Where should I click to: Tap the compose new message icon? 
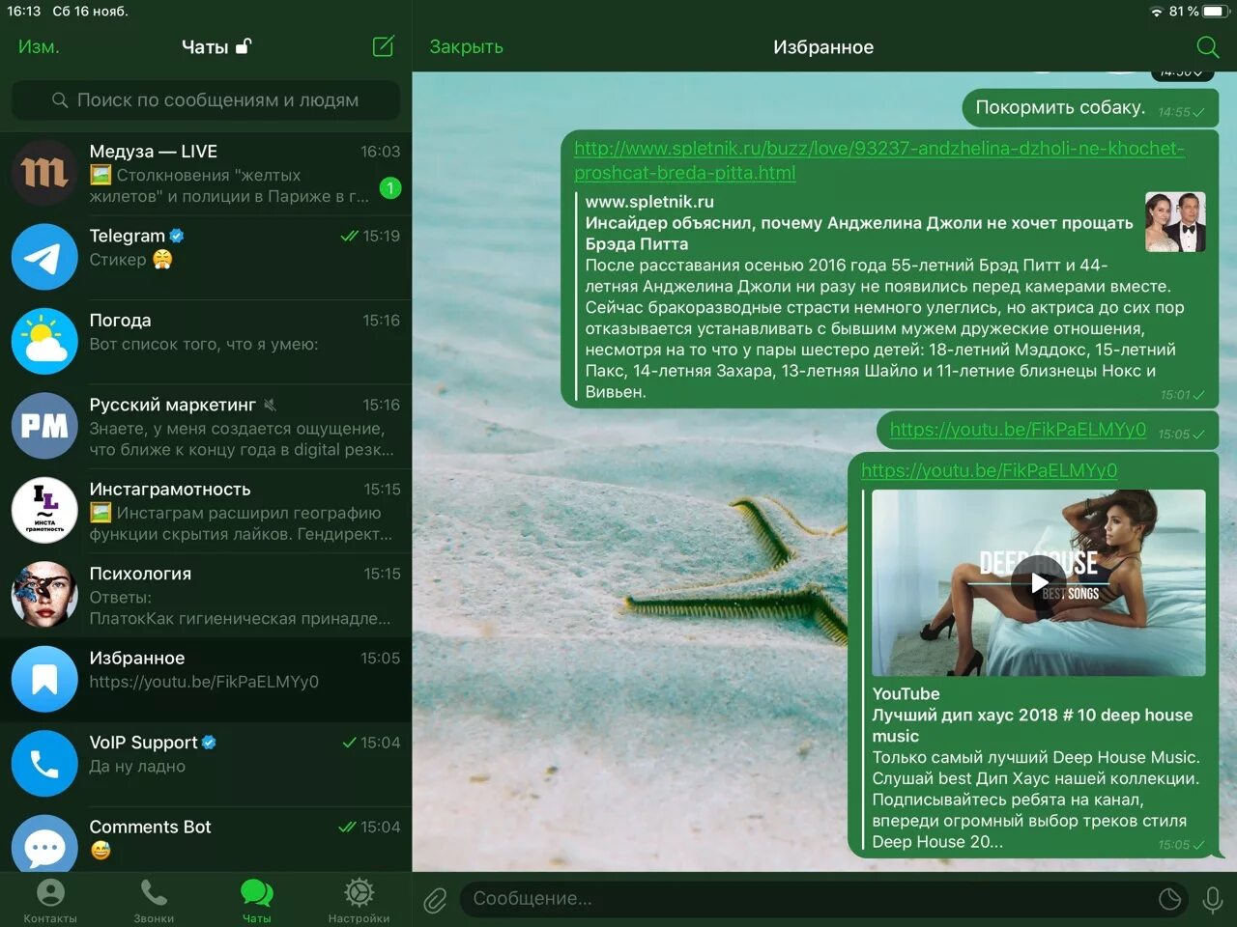384,46
